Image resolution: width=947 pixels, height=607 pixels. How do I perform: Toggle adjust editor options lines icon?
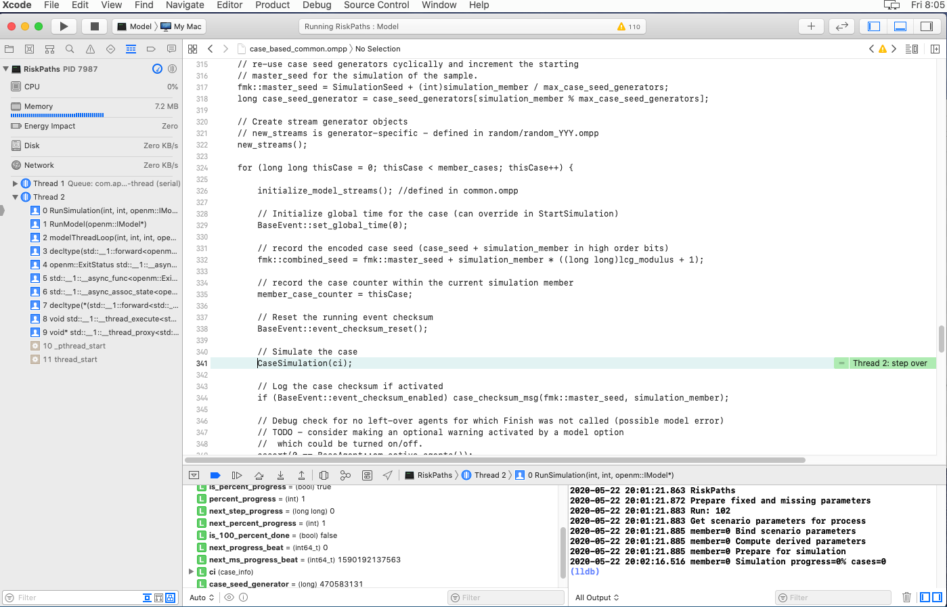912,49
